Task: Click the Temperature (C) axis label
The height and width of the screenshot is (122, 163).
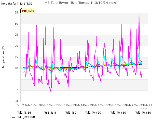Action: (3, 57)
